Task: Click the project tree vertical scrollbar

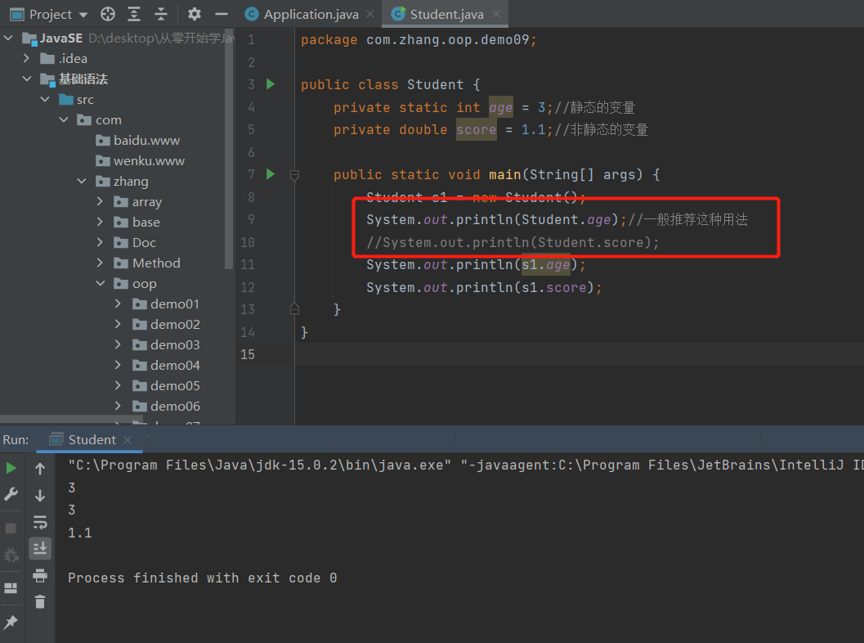Action: pos(229,149)
